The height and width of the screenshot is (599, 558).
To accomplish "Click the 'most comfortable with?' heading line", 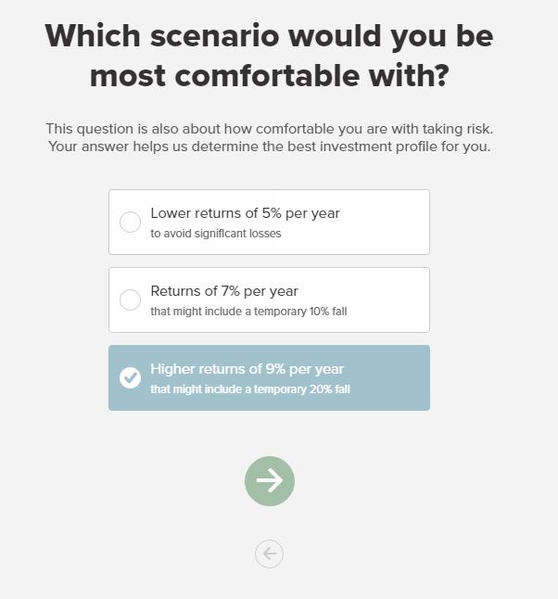I will (x=269, y=76).
